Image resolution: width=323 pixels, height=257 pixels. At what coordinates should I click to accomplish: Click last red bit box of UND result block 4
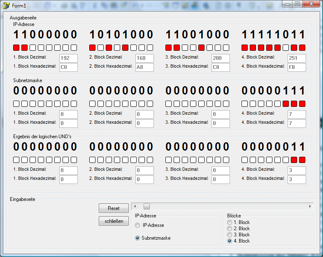click(302, 160)
